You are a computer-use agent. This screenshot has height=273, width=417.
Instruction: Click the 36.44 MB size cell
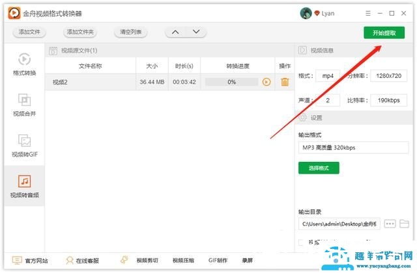point(152,82)
